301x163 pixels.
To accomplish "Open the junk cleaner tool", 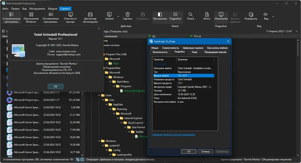I will (70, 17).
